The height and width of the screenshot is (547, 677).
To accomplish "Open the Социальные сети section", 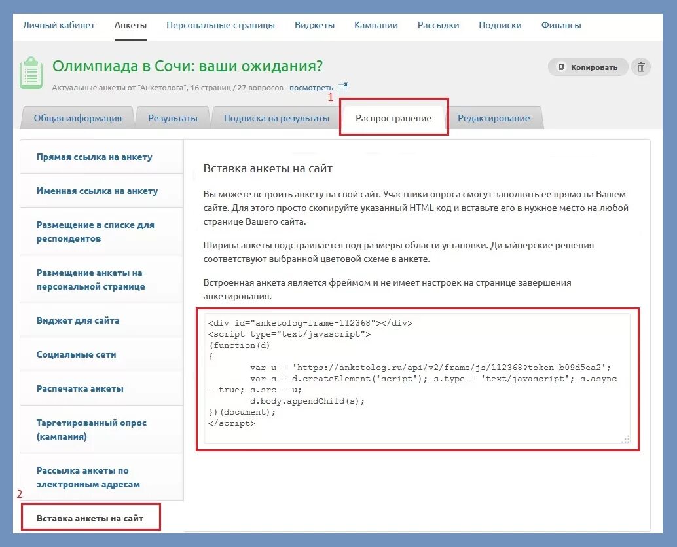I will (x=102, y=354).
